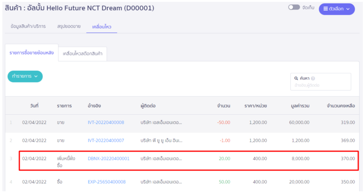363x195 pixels.
Task: Click the search magnifier icon
Action: (x=296, y=78)
